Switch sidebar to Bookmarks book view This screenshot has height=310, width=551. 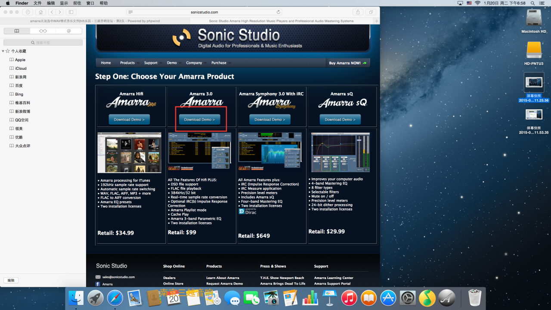[17, 31]
